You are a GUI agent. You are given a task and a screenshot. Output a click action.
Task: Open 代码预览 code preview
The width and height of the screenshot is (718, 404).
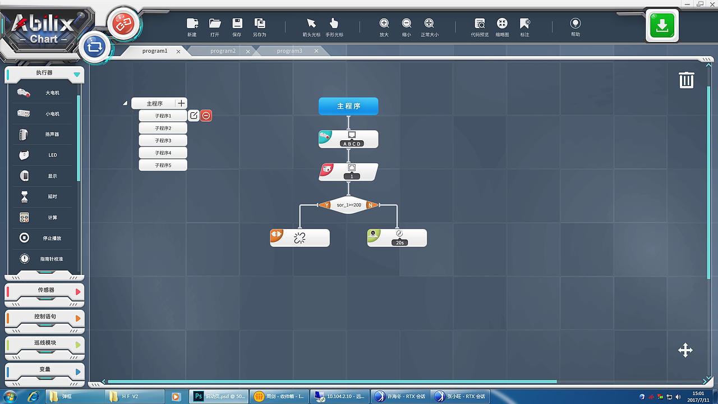click(x=480, y=24)
